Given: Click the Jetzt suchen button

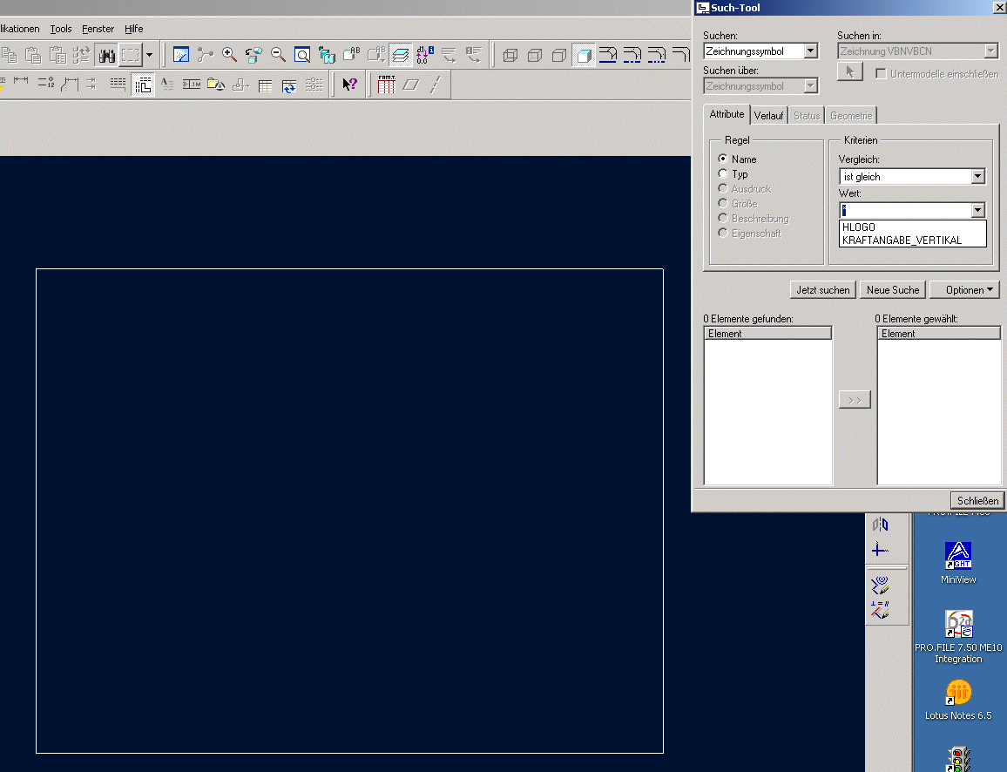Looking at the screenshot, I should coord(822,290).
